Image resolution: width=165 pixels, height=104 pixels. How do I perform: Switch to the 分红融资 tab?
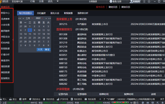point(41,13)
